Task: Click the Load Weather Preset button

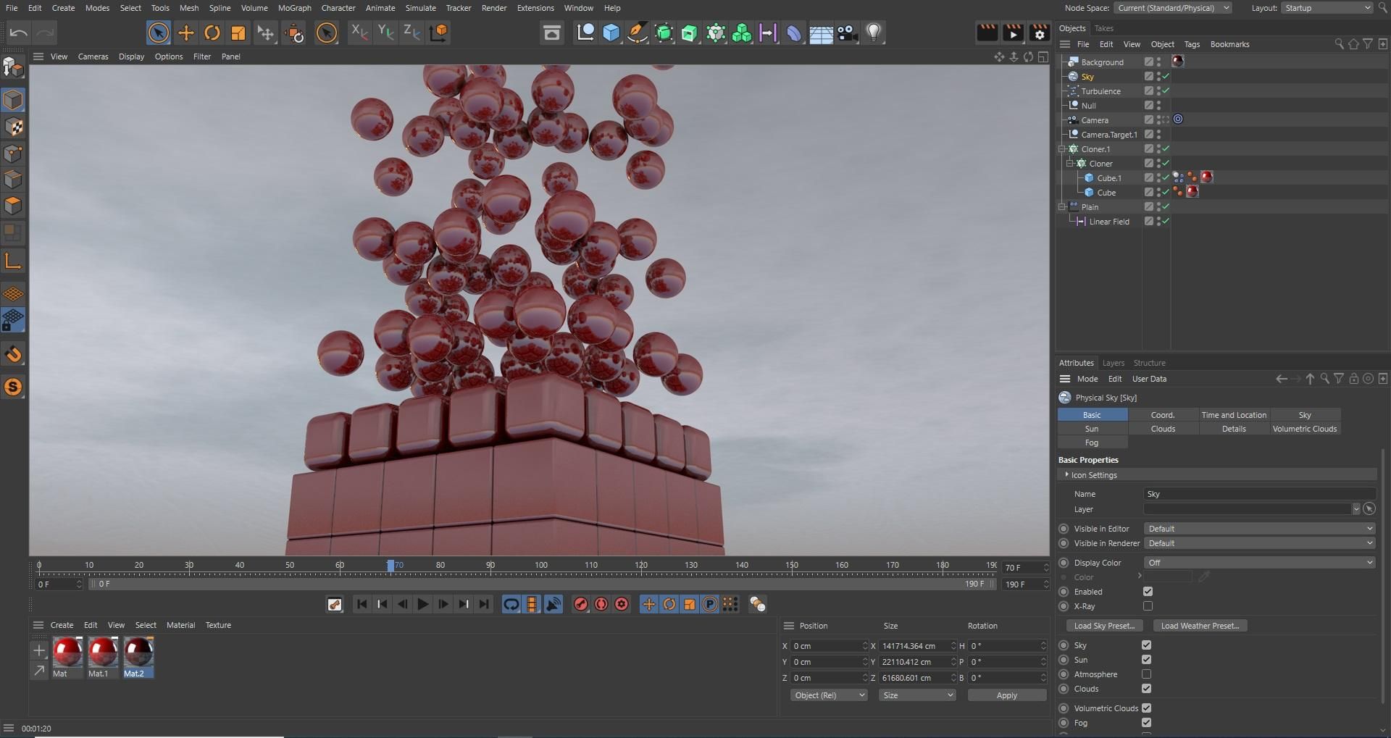Action: tap(1199, 625)
